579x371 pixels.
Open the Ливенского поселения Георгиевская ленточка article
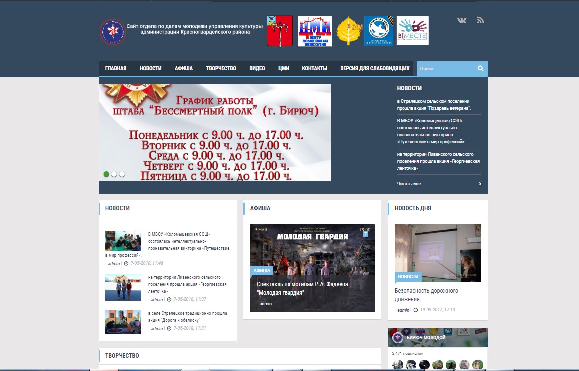click(187, 284)
